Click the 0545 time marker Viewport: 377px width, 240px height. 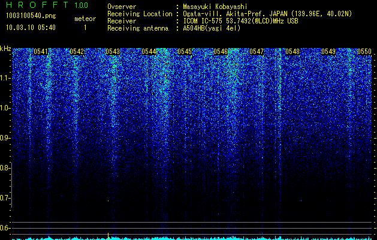185,52
